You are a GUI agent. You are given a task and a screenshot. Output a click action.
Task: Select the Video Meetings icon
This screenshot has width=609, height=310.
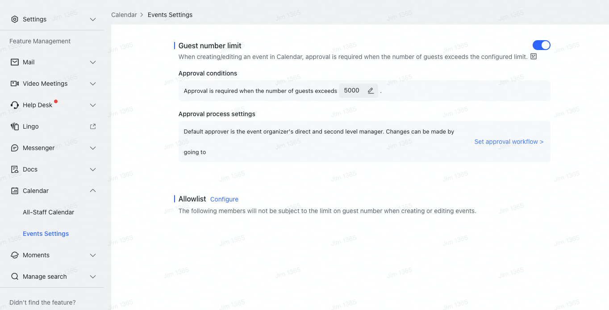15,84
